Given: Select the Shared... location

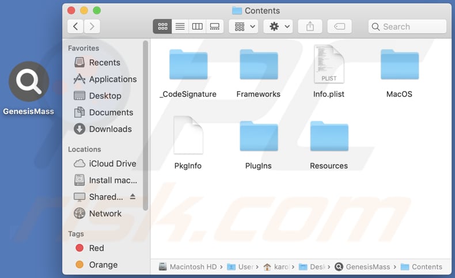Looking at the screenshot, I should pyautogui.click(x=98, y=197).
